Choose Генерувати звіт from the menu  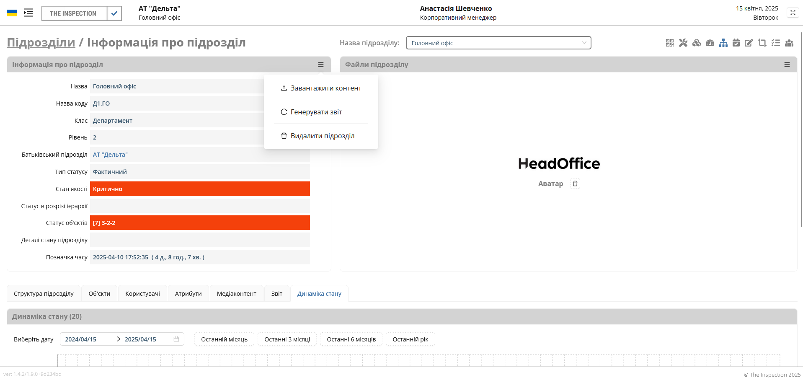[316, 112]
